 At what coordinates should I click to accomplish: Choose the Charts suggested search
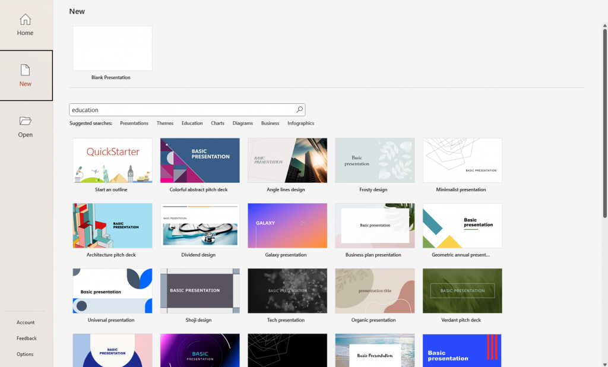pos(217,124)
